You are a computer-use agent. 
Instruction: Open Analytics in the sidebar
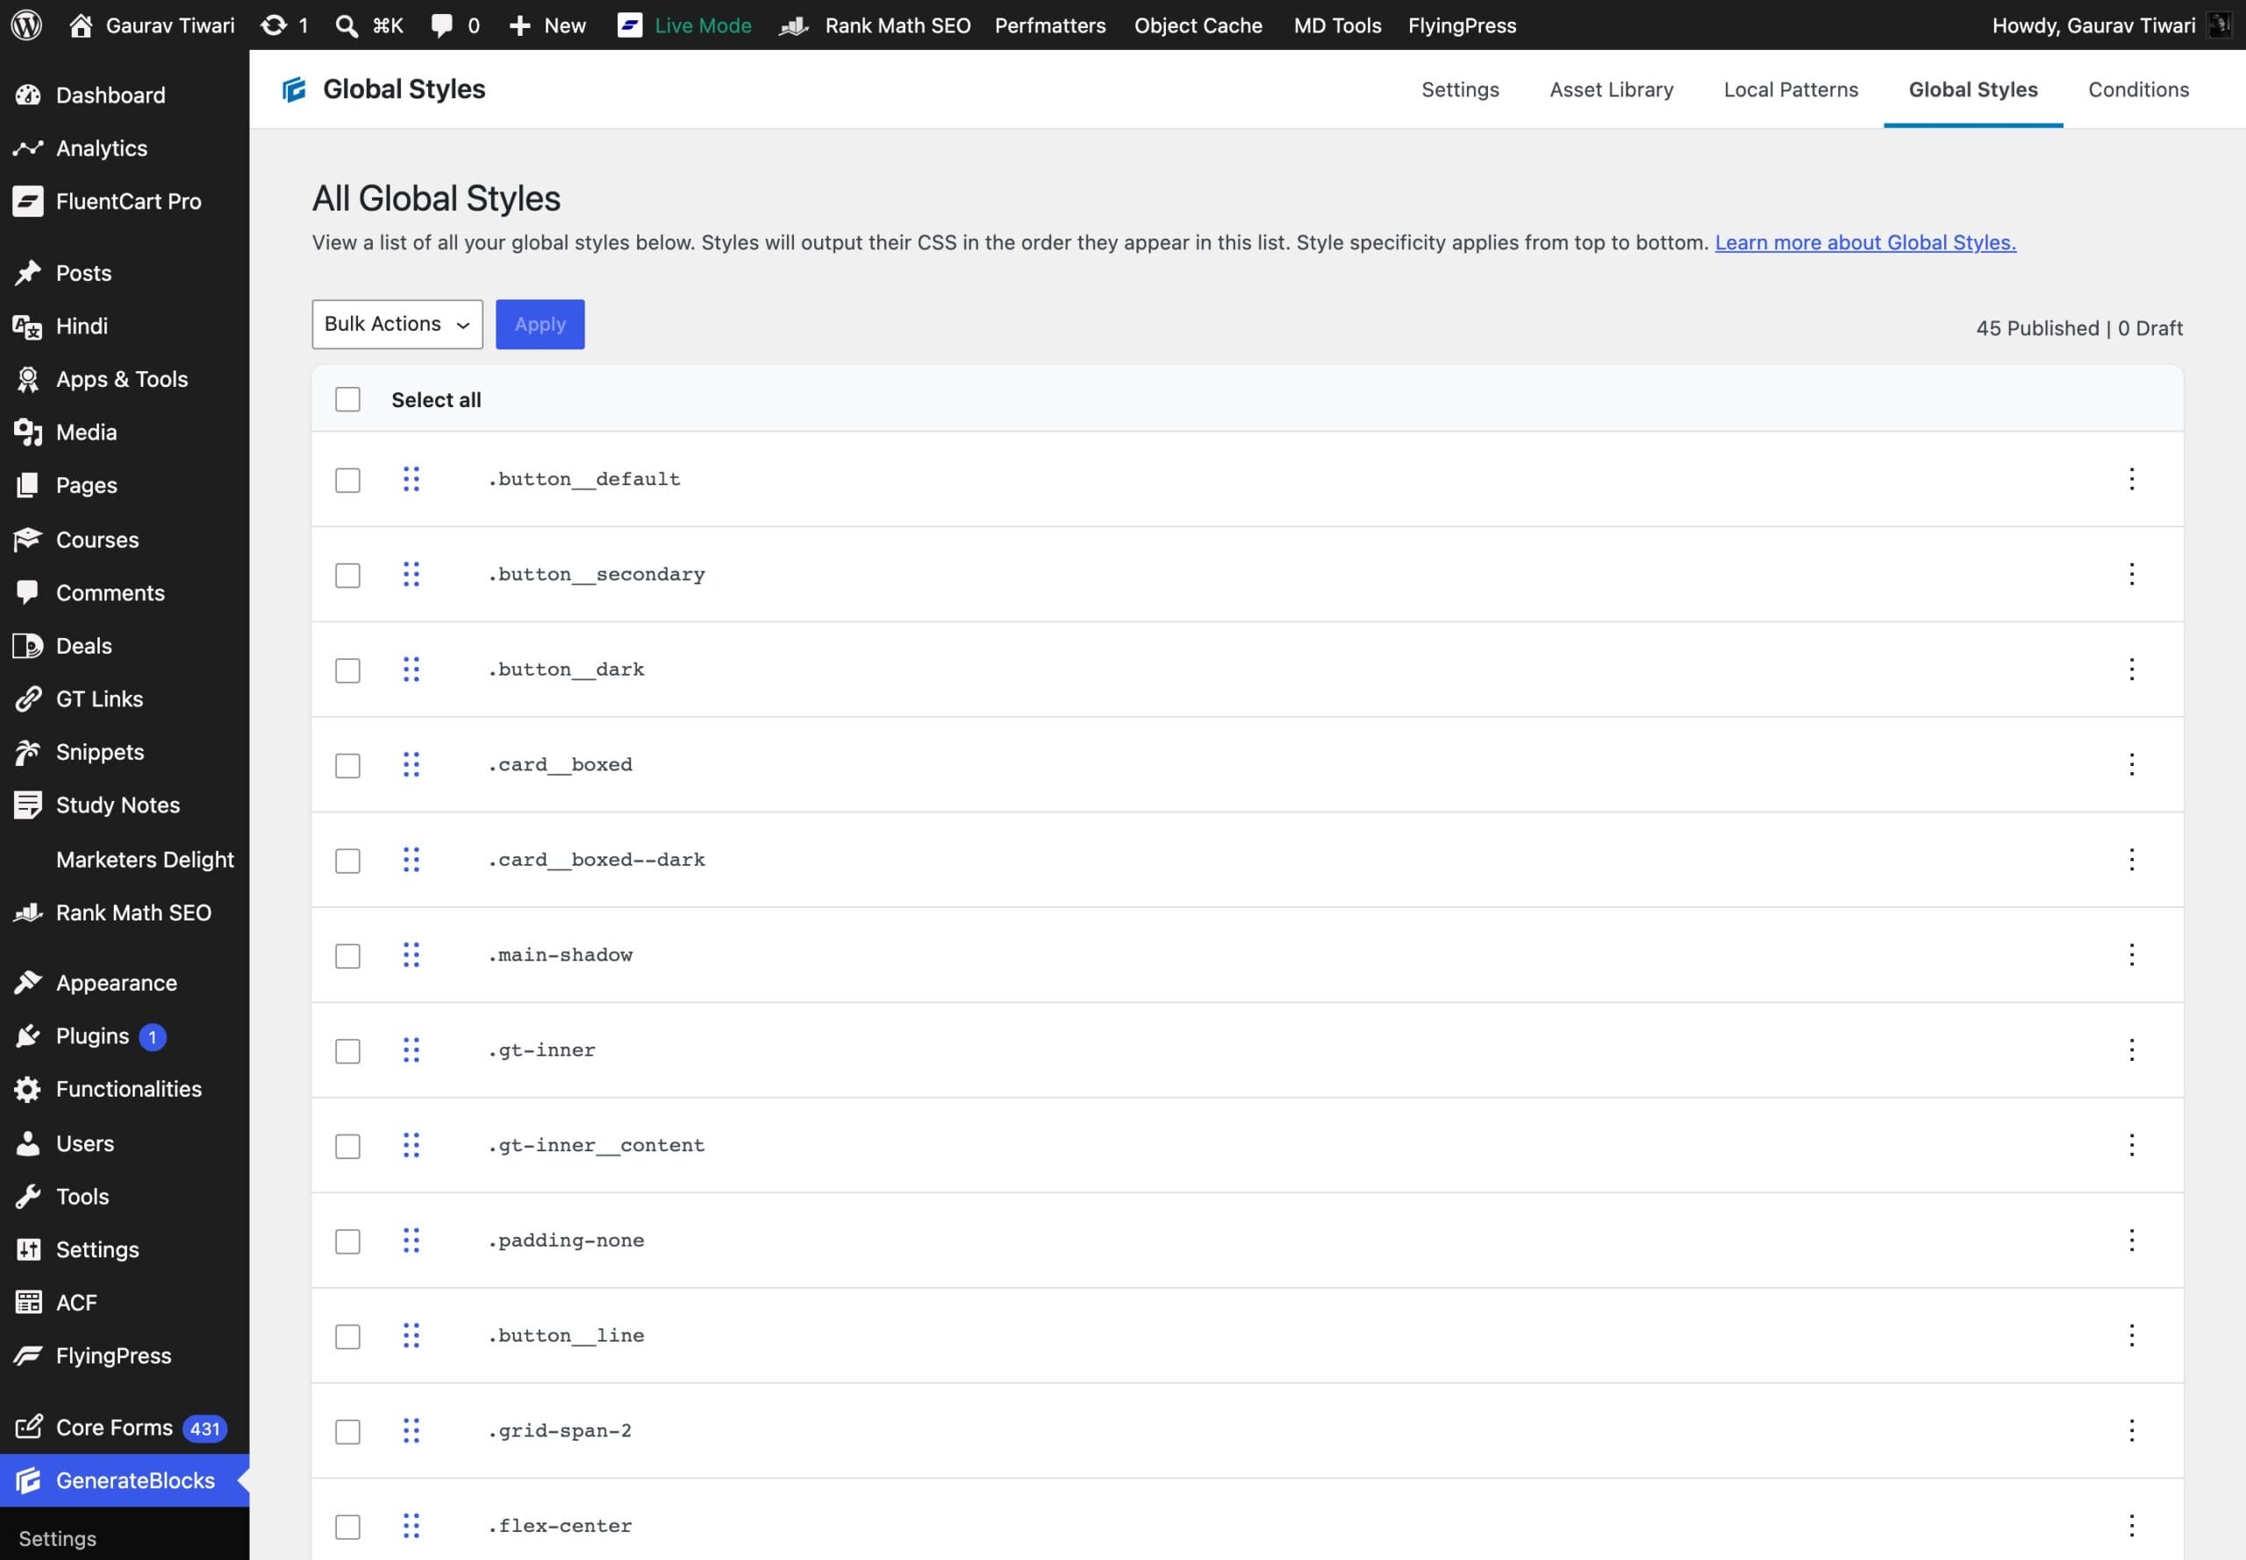pyautogui.click(x=124, y=147)
